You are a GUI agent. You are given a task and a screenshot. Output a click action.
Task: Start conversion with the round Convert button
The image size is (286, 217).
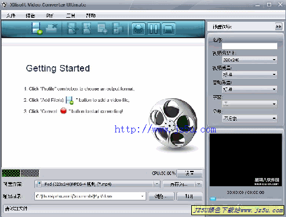[139, 29]
